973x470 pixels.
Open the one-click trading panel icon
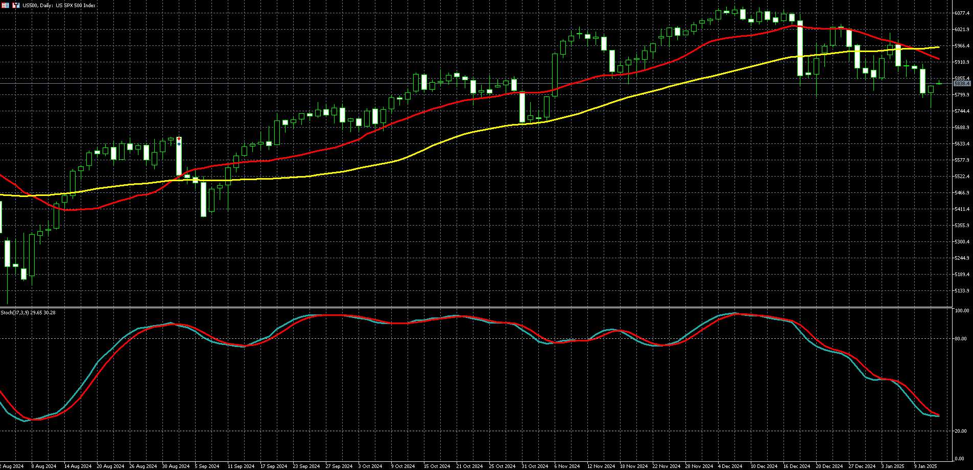16,5
